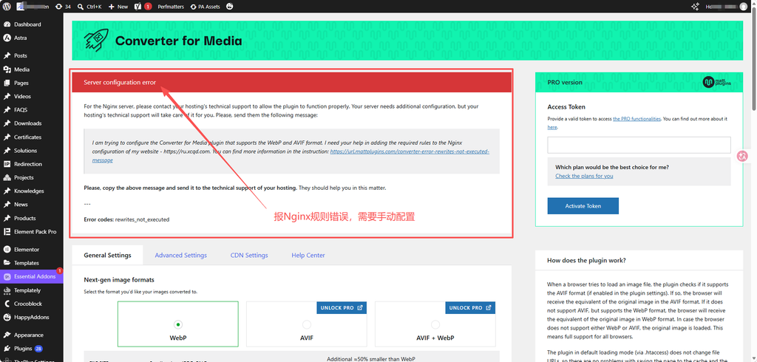Click the 'Next-gen image formats' heading

[119, 280]
